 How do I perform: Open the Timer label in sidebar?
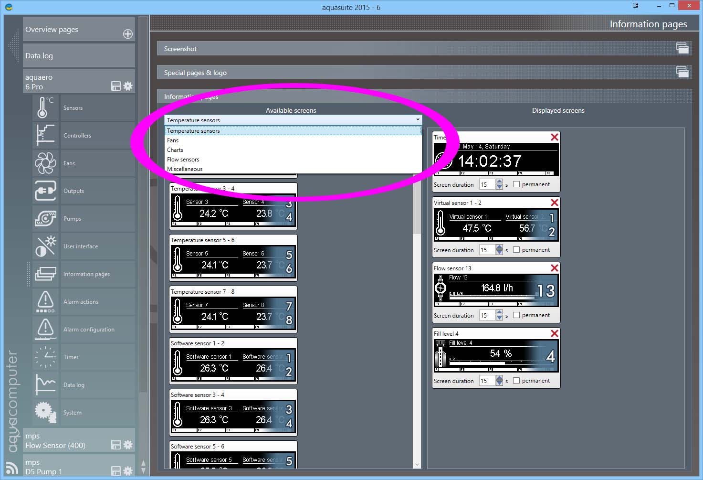pos(71,357)
